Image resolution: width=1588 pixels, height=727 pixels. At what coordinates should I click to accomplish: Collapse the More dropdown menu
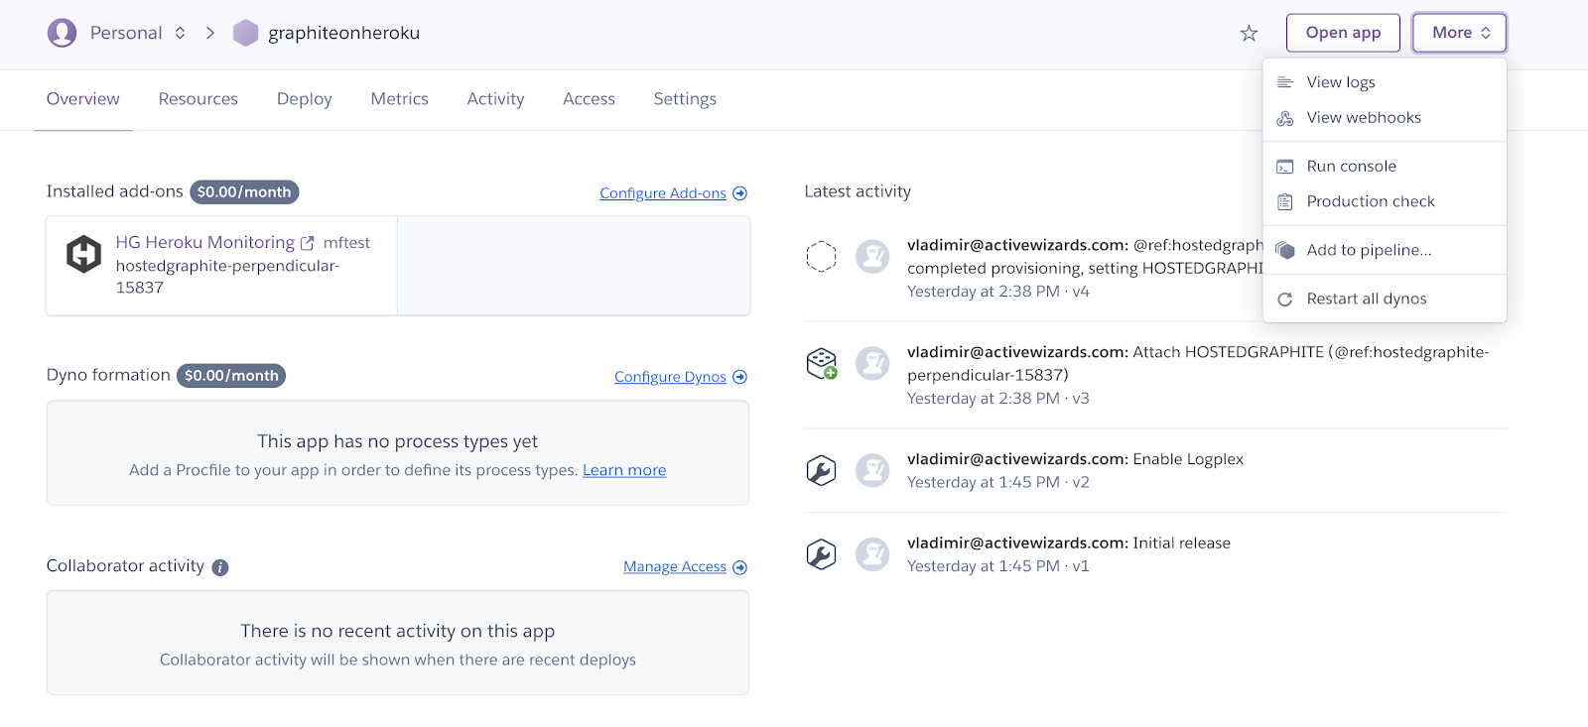[1459, 33]
